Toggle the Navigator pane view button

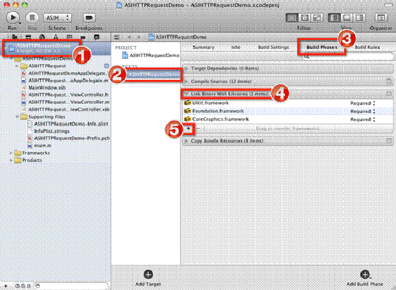tap(334, 18)
